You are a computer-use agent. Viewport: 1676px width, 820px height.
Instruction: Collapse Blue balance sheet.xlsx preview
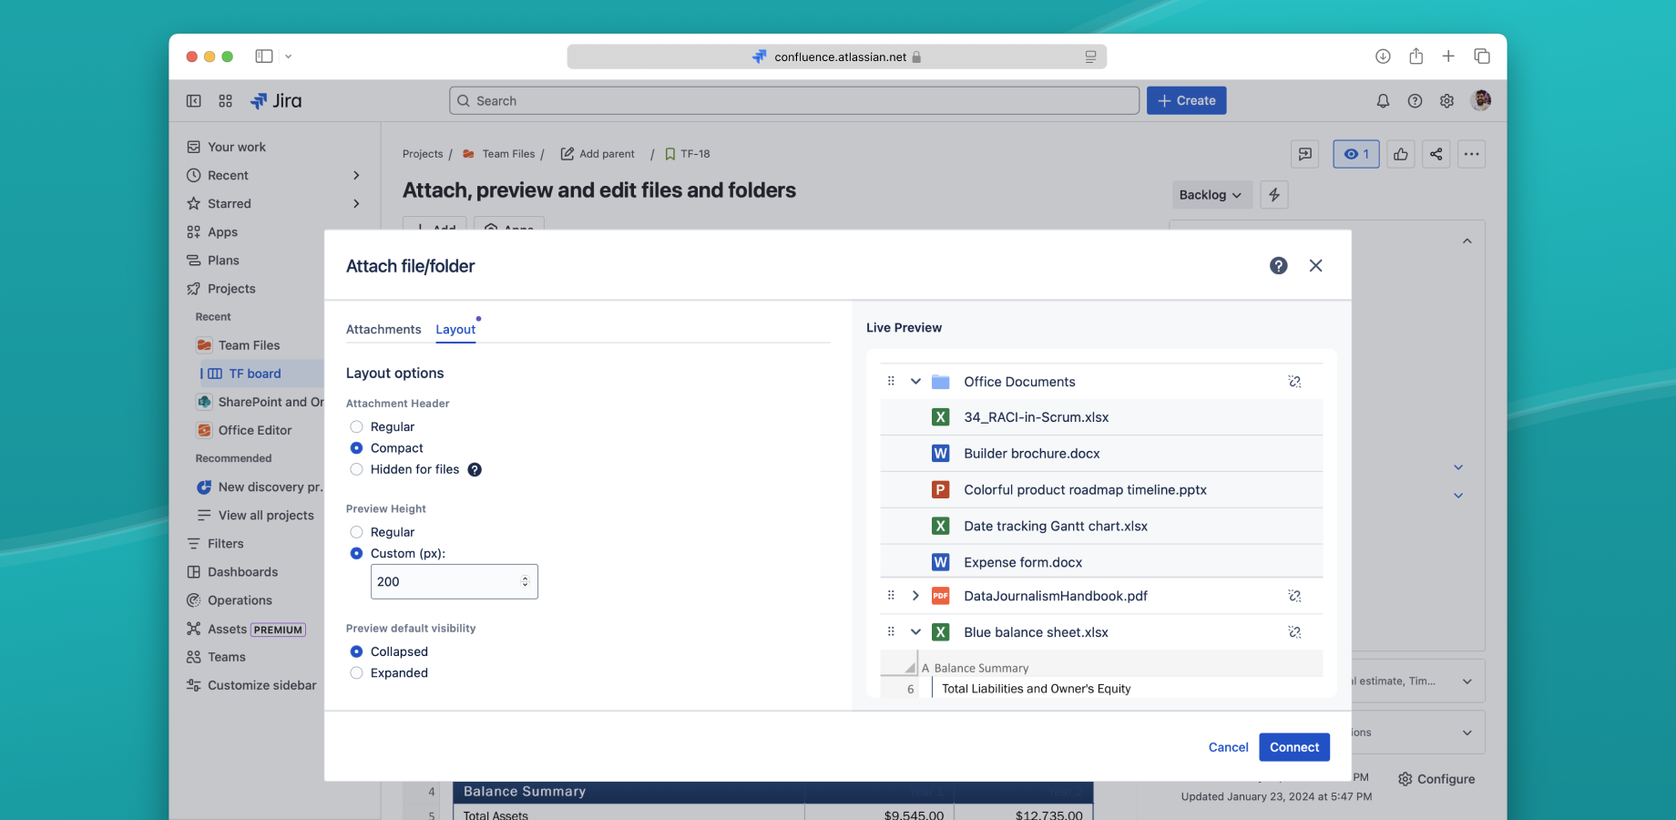click(915, 632)
